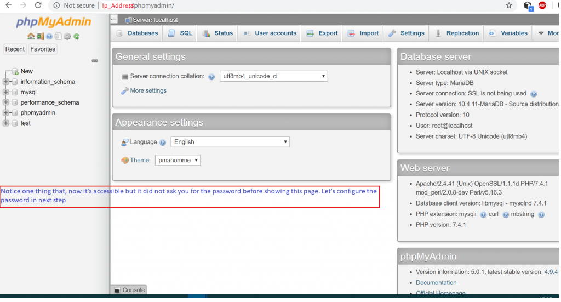Click the More settings link
Image resolution: width=561 pixels, height=302 pixels.
148,91
